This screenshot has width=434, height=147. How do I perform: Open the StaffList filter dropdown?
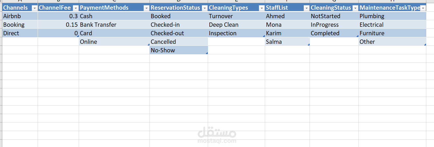coord(306,8)
